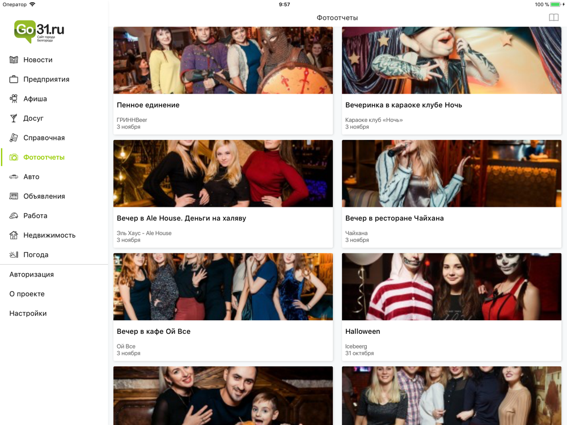Image resolution: width=567 pixels, height=425 pixels.
Task: Click the title Вечеринка в караоке клубе Ночь
Action: click(404, 105)
